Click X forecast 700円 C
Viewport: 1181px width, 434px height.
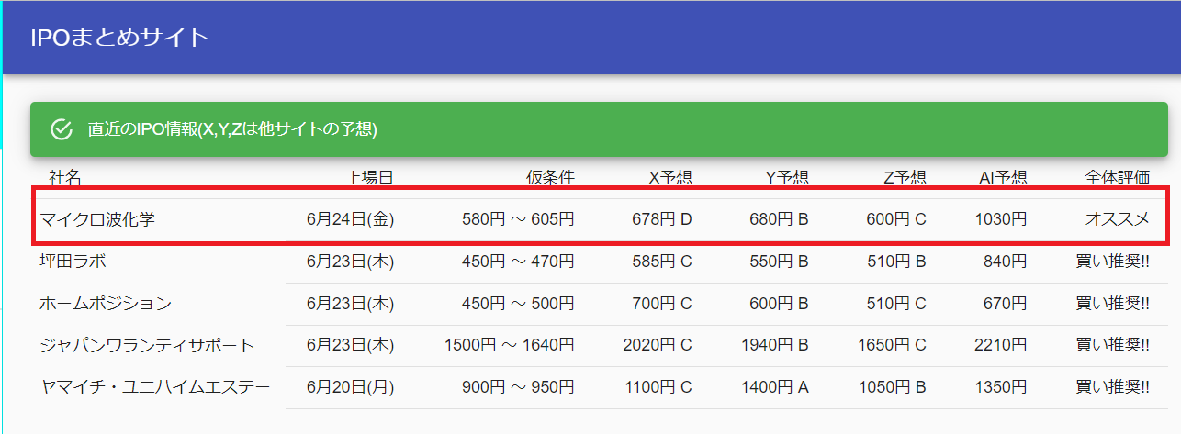click(662, 304)
